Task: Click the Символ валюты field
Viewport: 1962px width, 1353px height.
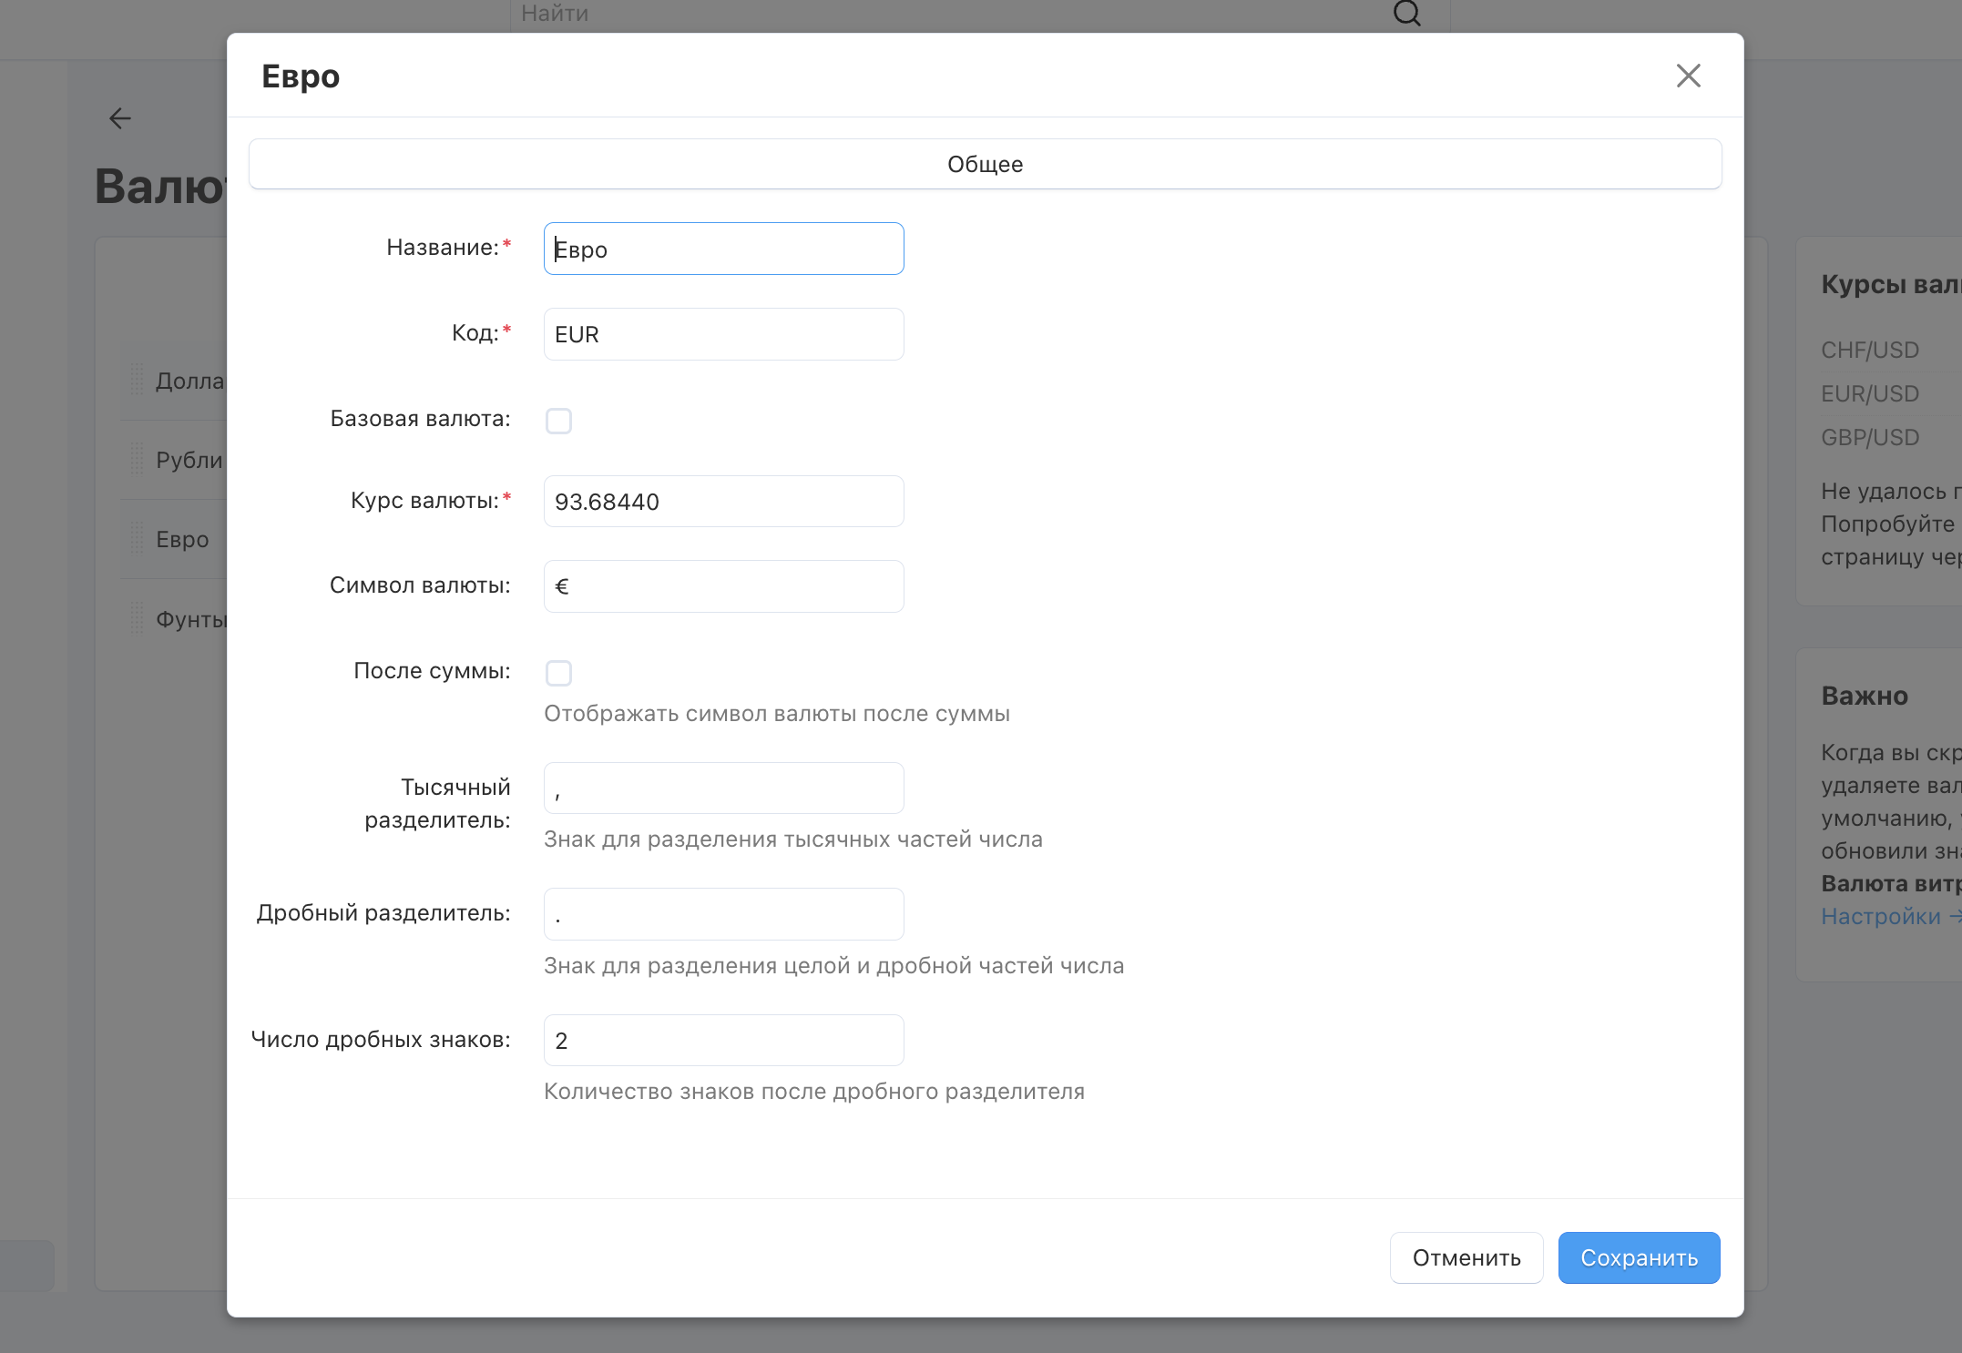Action: click(x=723, y=586)
